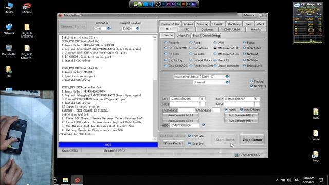Click Auto Generate IMEI-1 button
This screenshot has height=185, width=329.
[x=180, y=115]
